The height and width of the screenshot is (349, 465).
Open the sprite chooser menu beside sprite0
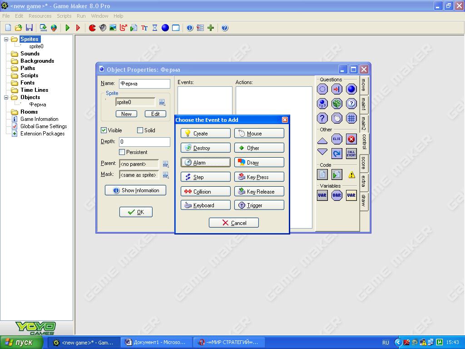[162, 102]
